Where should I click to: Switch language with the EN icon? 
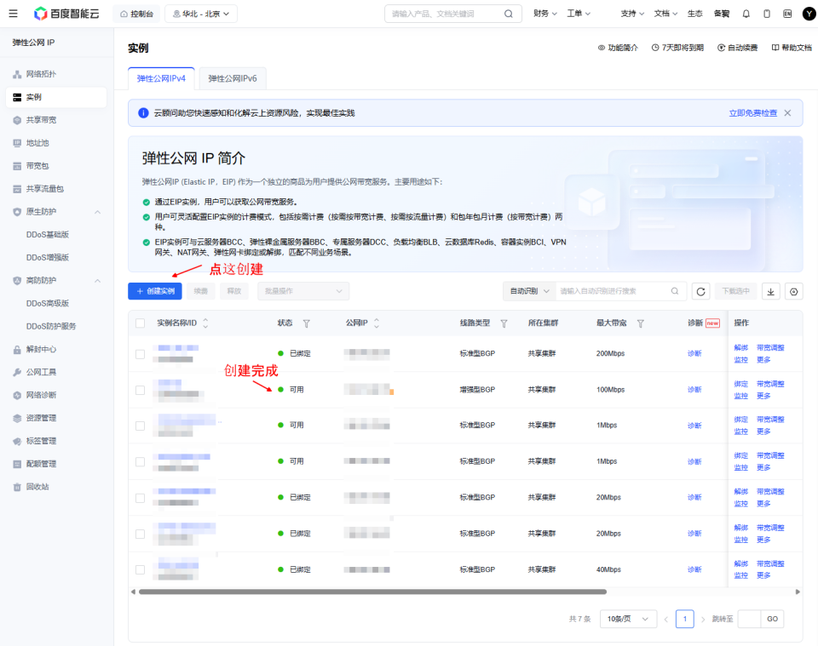tap(787, 14)
